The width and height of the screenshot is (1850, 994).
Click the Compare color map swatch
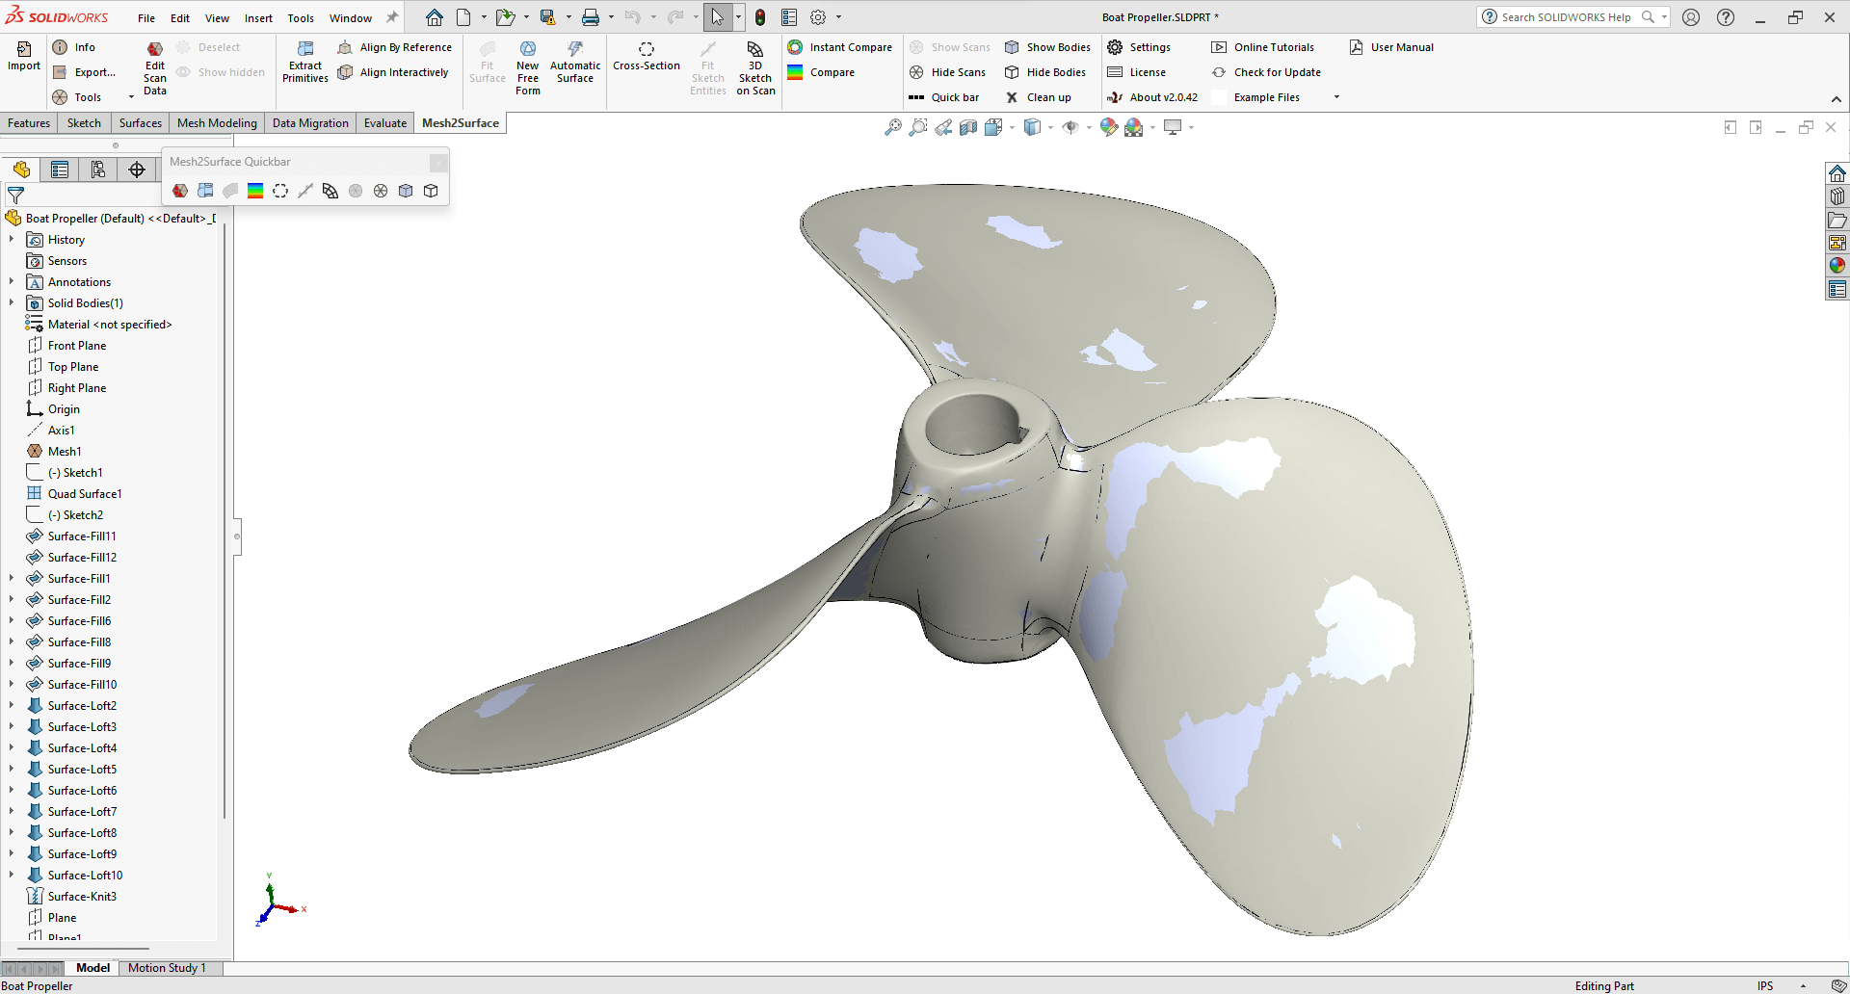tap(796, 72)
